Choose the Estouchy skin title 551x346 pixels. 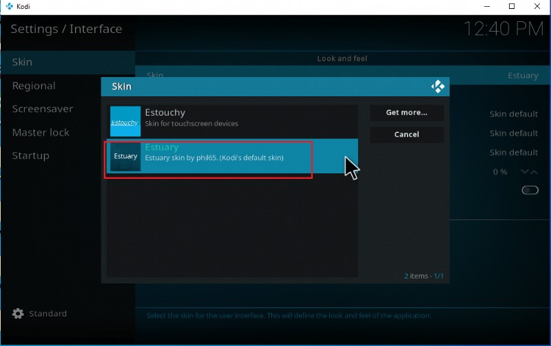click(x=165, y=113)
